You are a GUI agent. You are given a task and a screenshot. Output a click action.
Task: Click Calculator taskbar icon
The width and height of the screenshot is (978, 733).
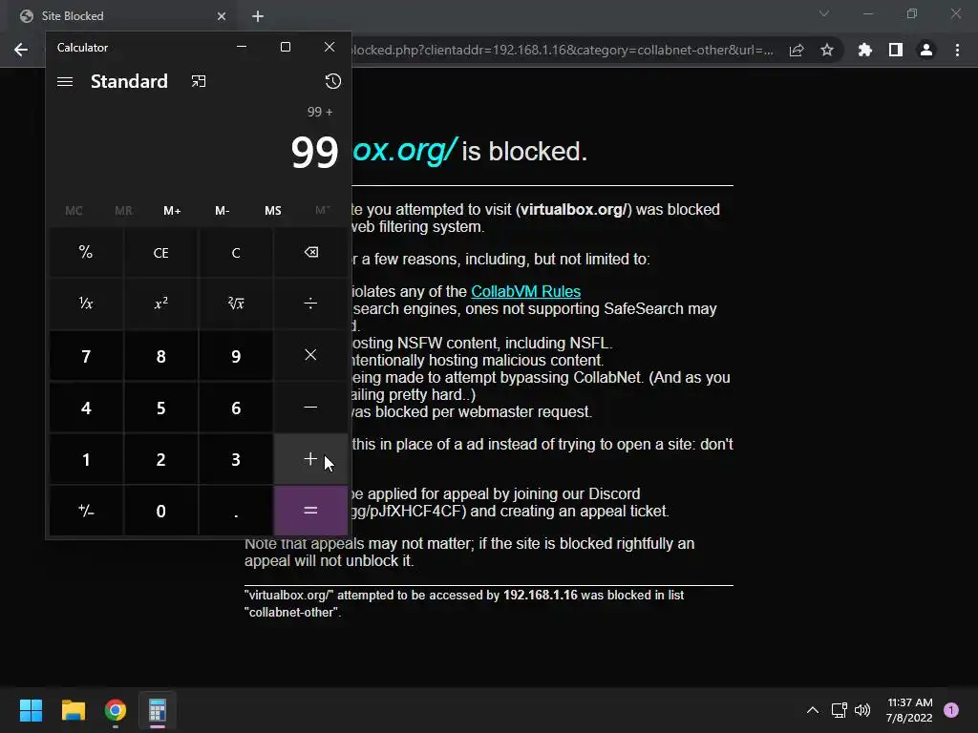click(x=158, y=710)
